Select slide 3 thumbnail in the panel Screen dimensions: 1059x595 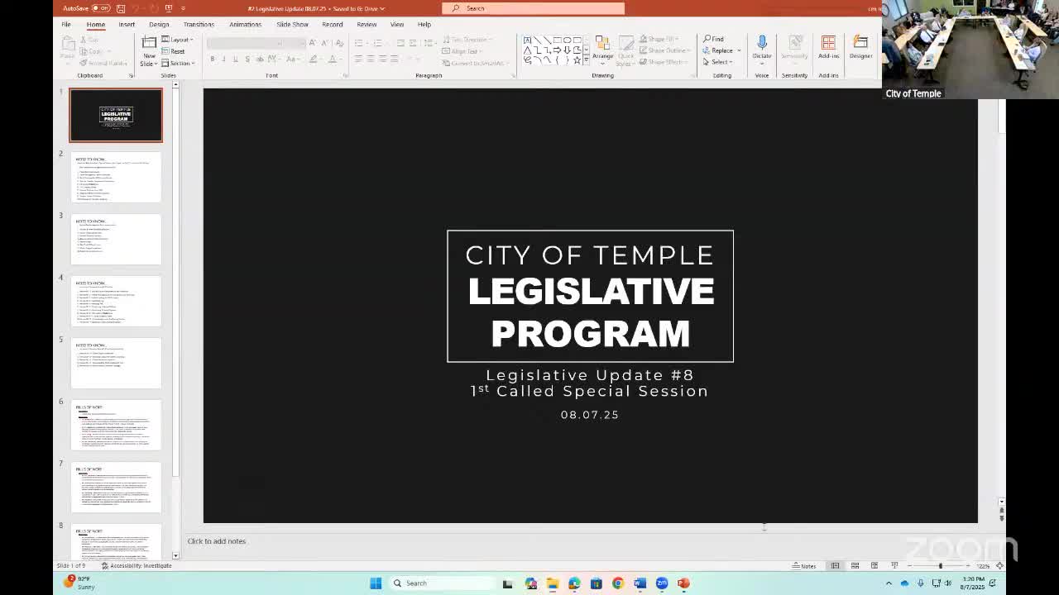(116, 239)
